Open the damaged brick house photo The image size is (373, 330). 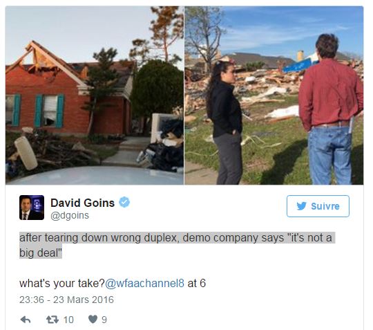95,95
